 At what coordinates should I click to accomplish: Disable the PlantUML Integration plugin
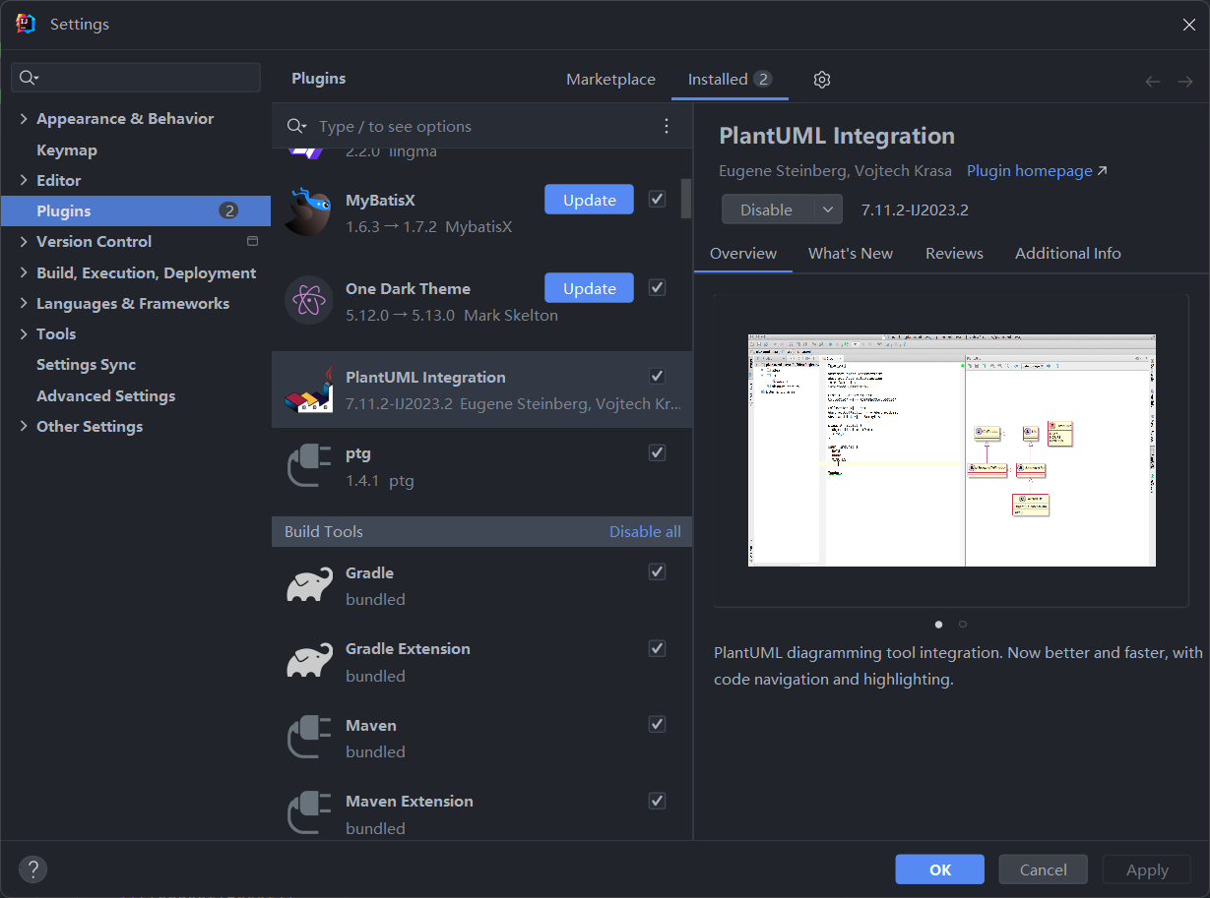tap(767, 210)
